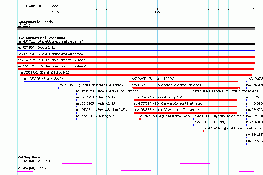Image resolution: width=263 pixels, height=175 pixels.
Task: Click the left arrowhead of the coordinate ruler
Action: (x=18, y=9)
